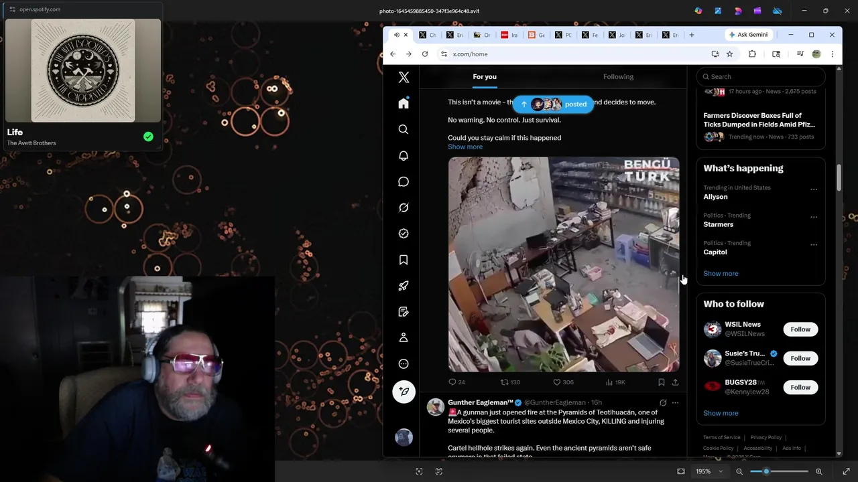Follow Susie's Tru... account
Screen dimensions: 858x482
(800, 358)
